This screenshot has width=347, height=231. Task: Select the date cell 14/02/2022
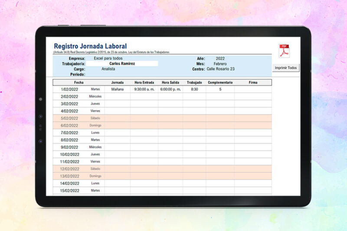69,183
